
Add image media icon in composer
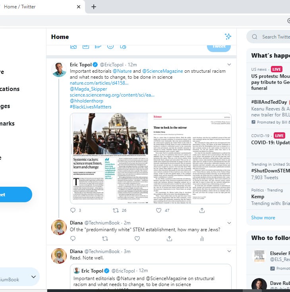[73, 46]
